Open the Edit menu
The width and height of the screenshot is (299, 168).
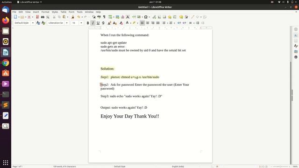pyautogui.click(x=21, y=12)
